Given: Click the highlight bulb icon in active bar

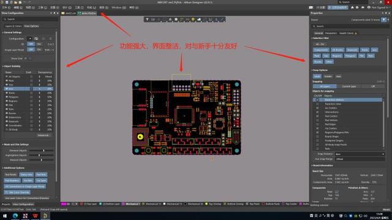Looking at the screenshot, I should pos(193,20).
